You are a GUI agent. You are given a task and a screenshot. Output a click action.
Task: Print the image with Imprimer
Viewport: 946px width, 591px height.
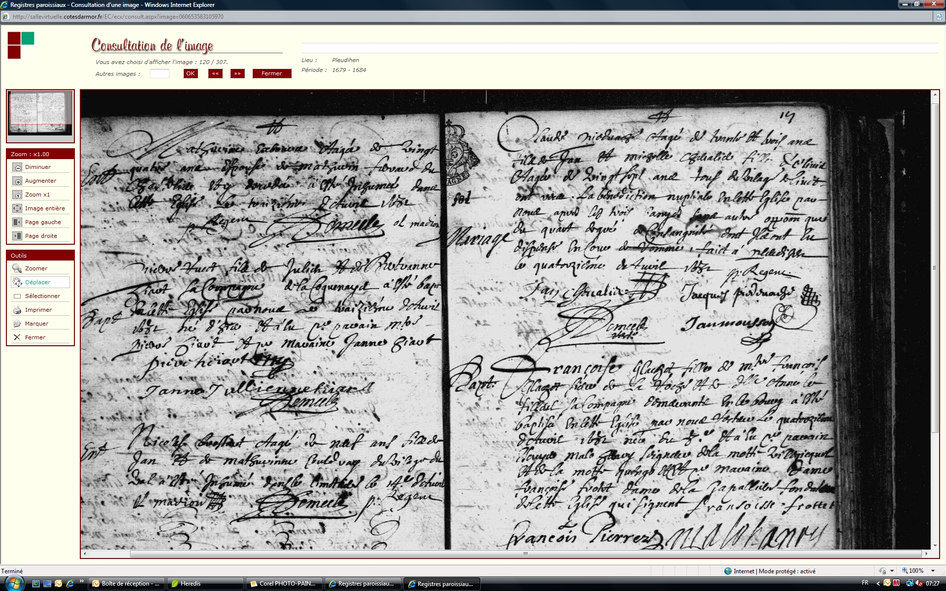coord(17,310)
